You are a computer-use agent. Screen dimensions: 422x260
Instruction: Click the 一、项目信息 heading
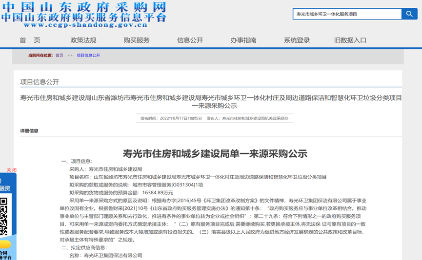[77, 162]
